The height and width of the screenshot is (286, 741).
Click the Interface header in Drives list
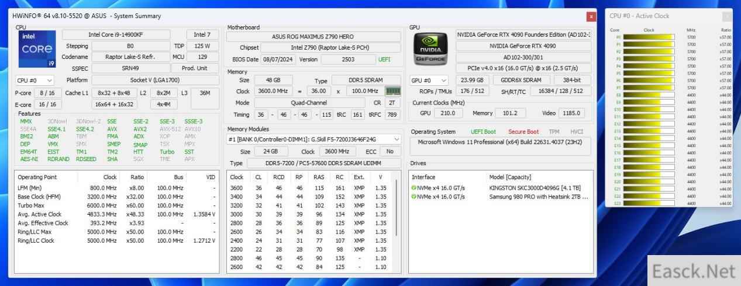coord(423,177)
